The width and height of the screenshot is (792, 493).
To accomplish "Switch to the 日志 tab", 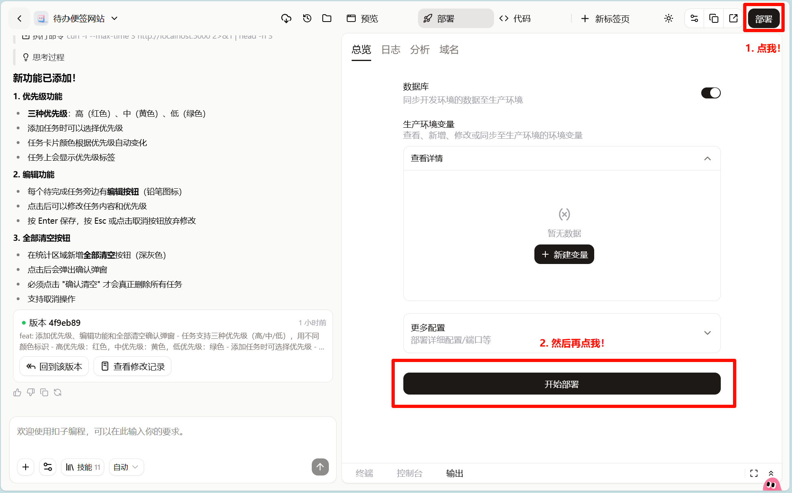I will pyautogui.click(x=391, y=50).
